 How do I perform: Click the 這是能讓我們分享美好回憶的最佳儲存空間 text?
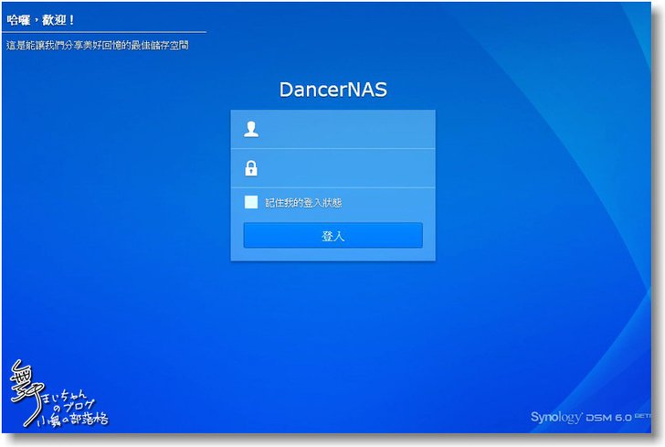98,46
